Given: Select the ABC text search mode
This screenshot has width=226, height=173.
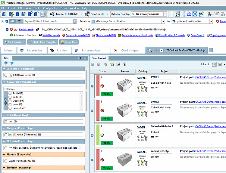Looking at the screenshot, I should pyautogui.click(x=12, y=21).
